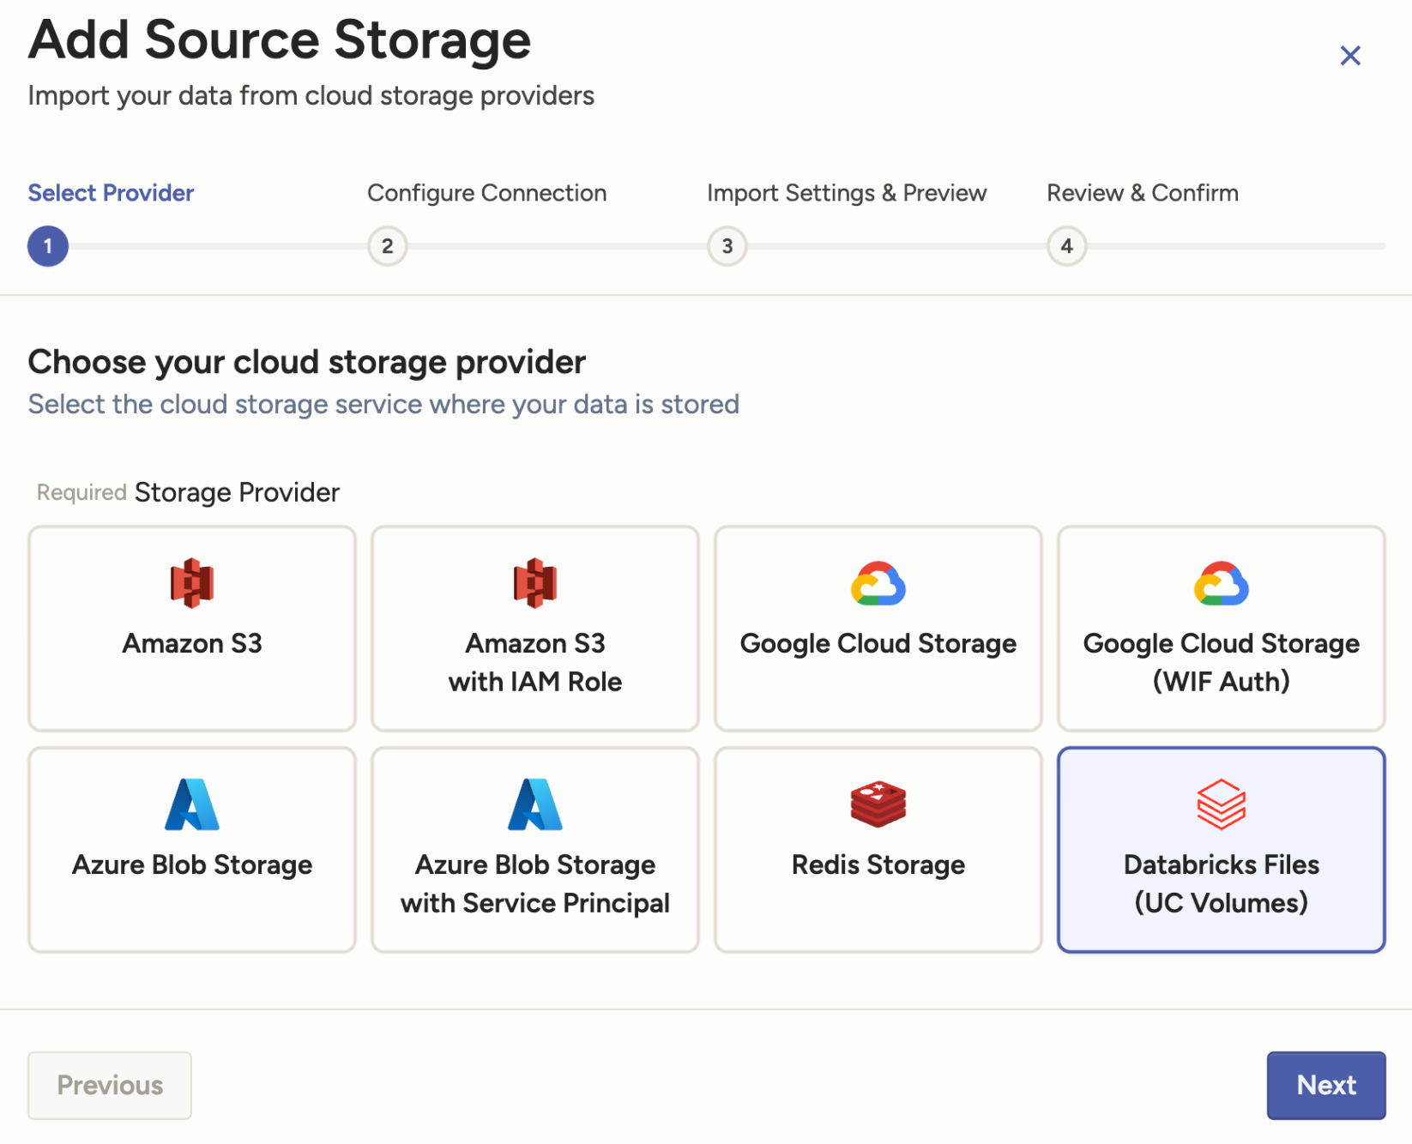
Task: Click the Google Cloud Storage cloud logo
Action: [x=878, y=584]
